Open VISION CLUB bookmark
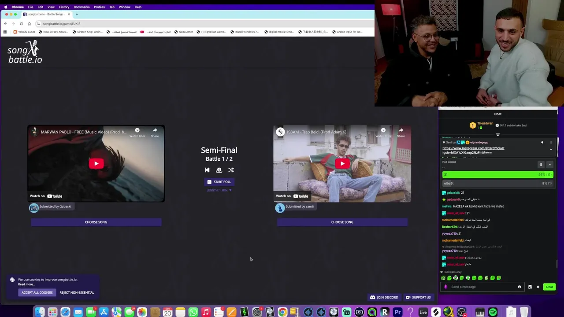Screen dimensions: 564x317 click(24, 32)
